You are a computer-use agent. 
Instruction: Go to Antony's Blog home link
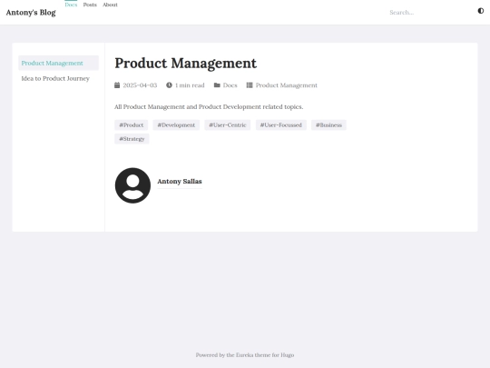click(31, 13)
